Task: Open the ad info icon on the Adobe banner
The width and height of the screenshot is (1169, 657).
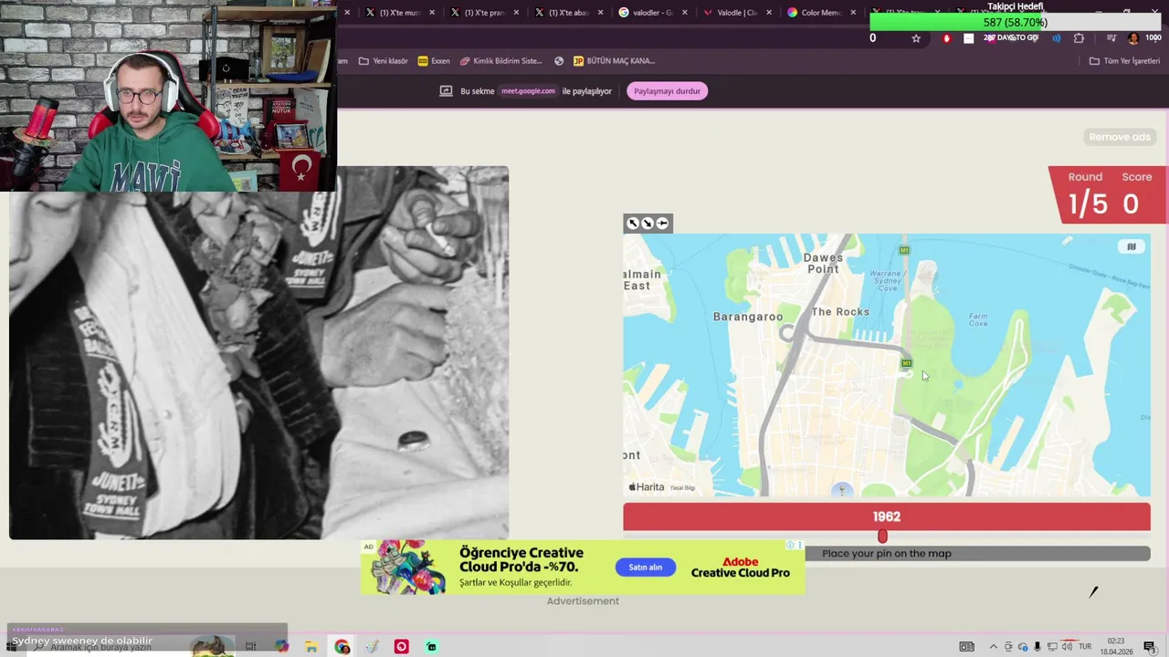Action: [x=790, y=546]
